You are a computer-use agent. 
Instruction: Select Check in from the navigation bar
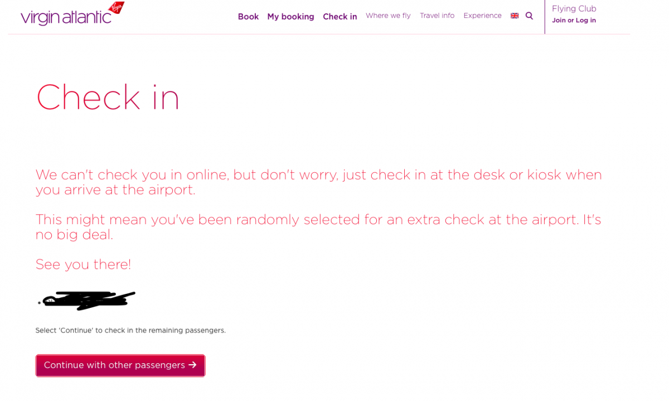click(340, 17)
